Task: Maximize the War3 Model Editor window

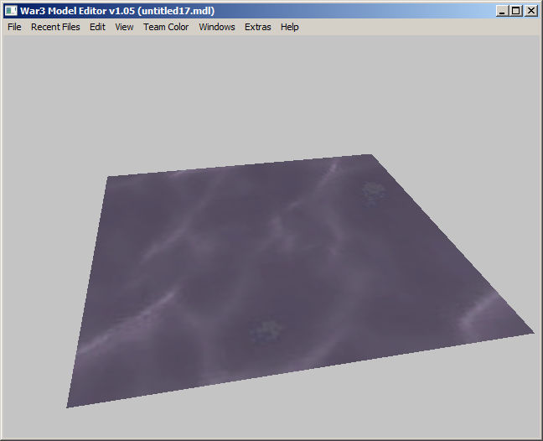Action: click(x=515, y=11)
